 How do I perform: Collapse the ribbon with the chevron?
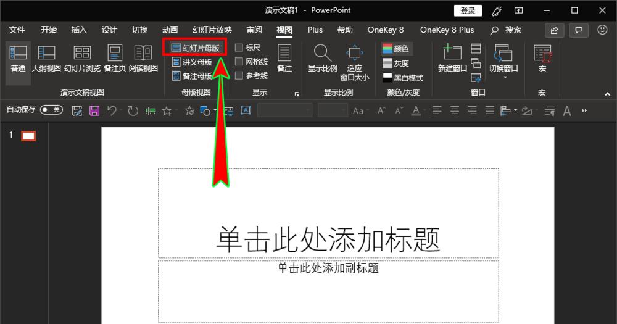tap(608, 94)
